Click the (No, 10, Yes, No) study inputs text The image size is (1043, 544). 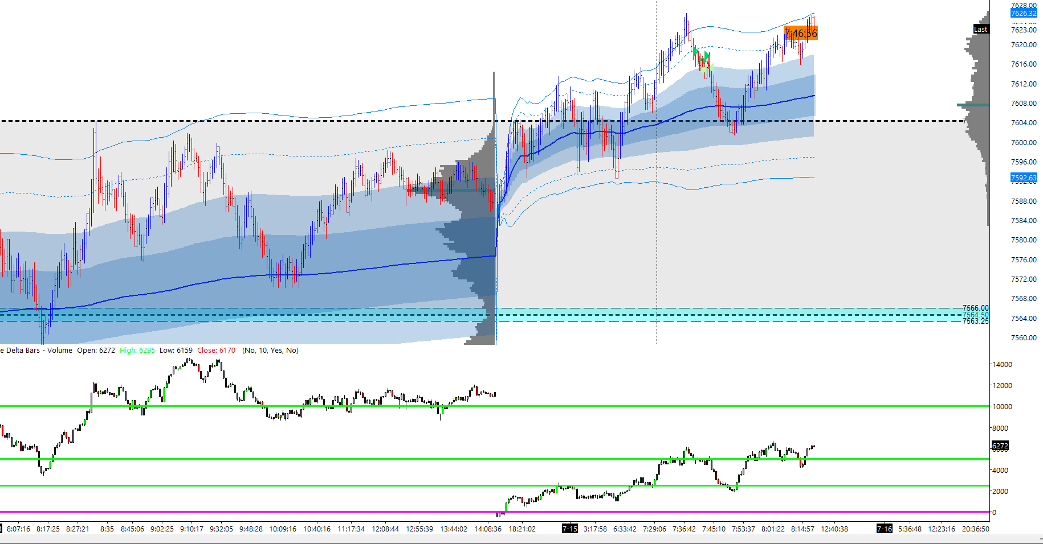click(x=270, y=351)
